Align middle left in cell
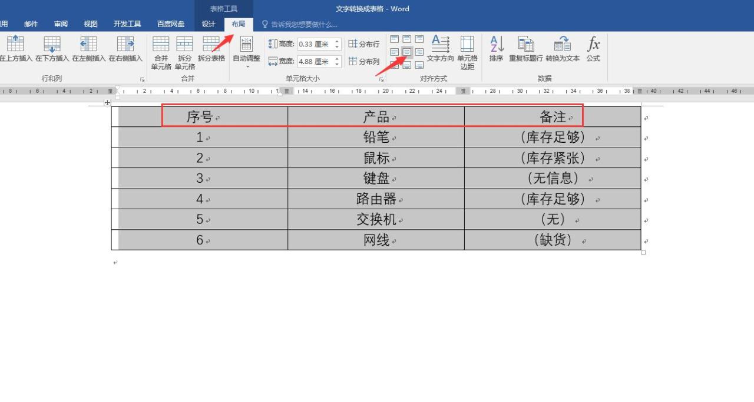The image size is (754, 402). [394, 52]
